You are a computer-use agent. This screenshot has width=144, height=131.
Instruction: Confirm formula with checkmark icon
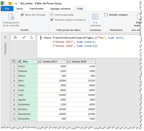pyautogui.click(x=24, y=37)
